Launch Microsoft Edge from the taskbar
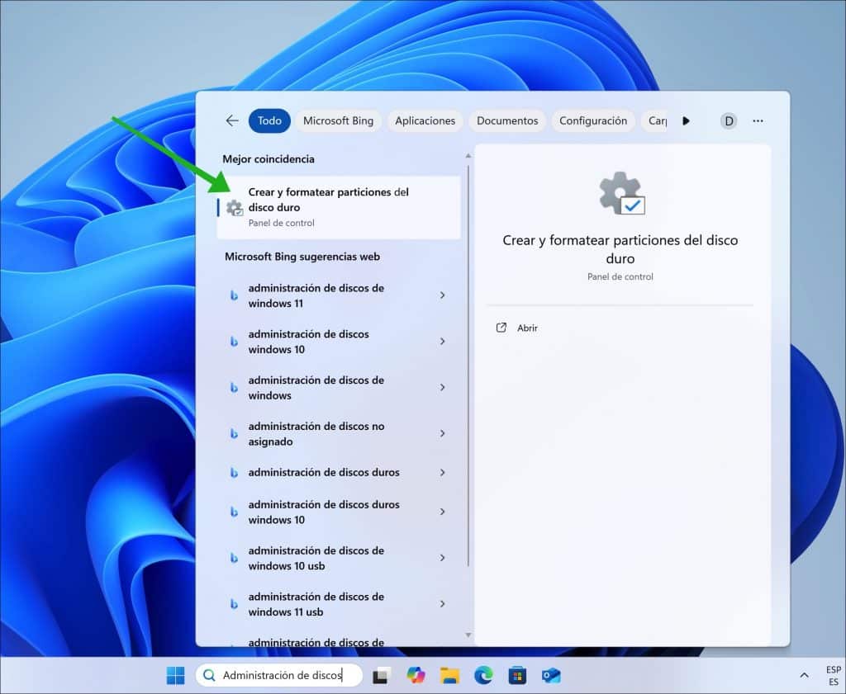 [483, 675]
